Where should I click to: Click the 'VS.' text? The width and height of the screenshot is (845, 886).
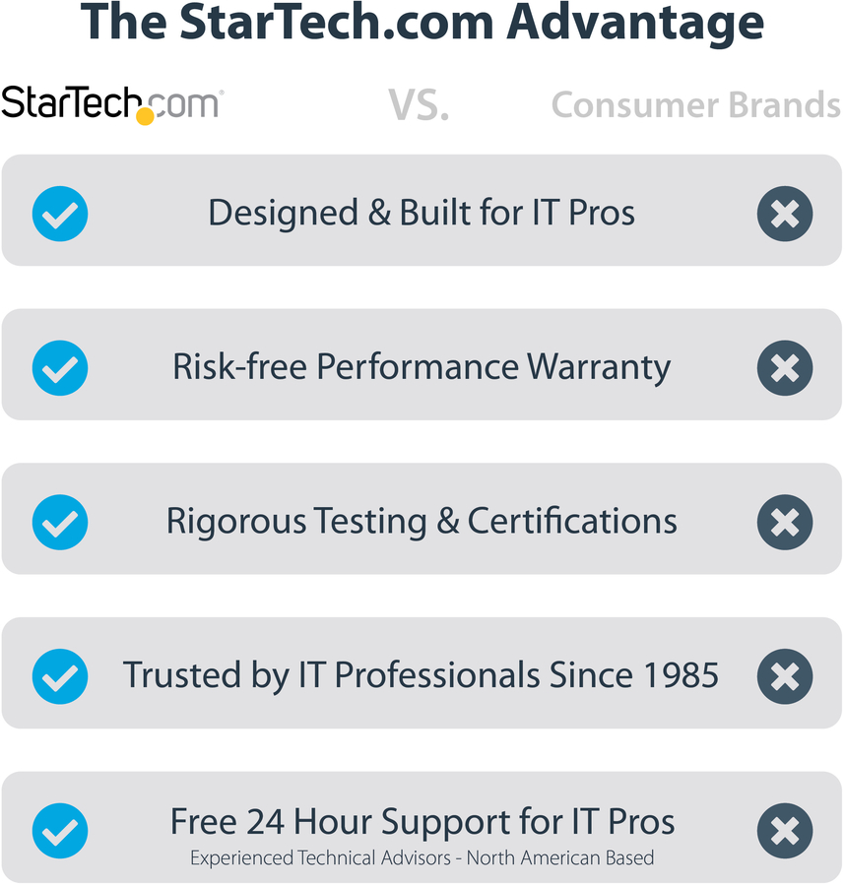pyautogui.click(x=419, y=105)
